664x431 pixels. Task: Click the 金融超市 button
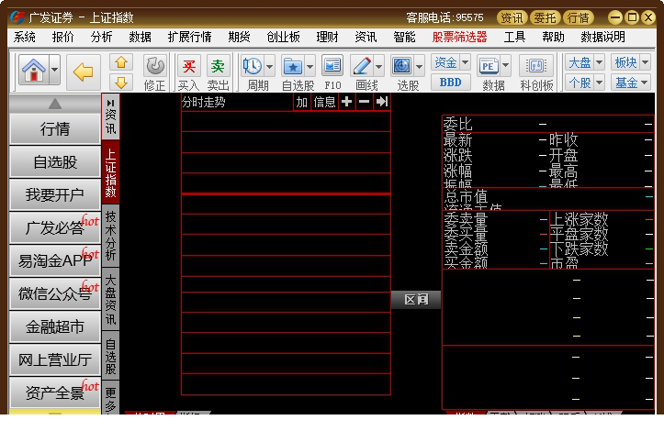point(55,326)
